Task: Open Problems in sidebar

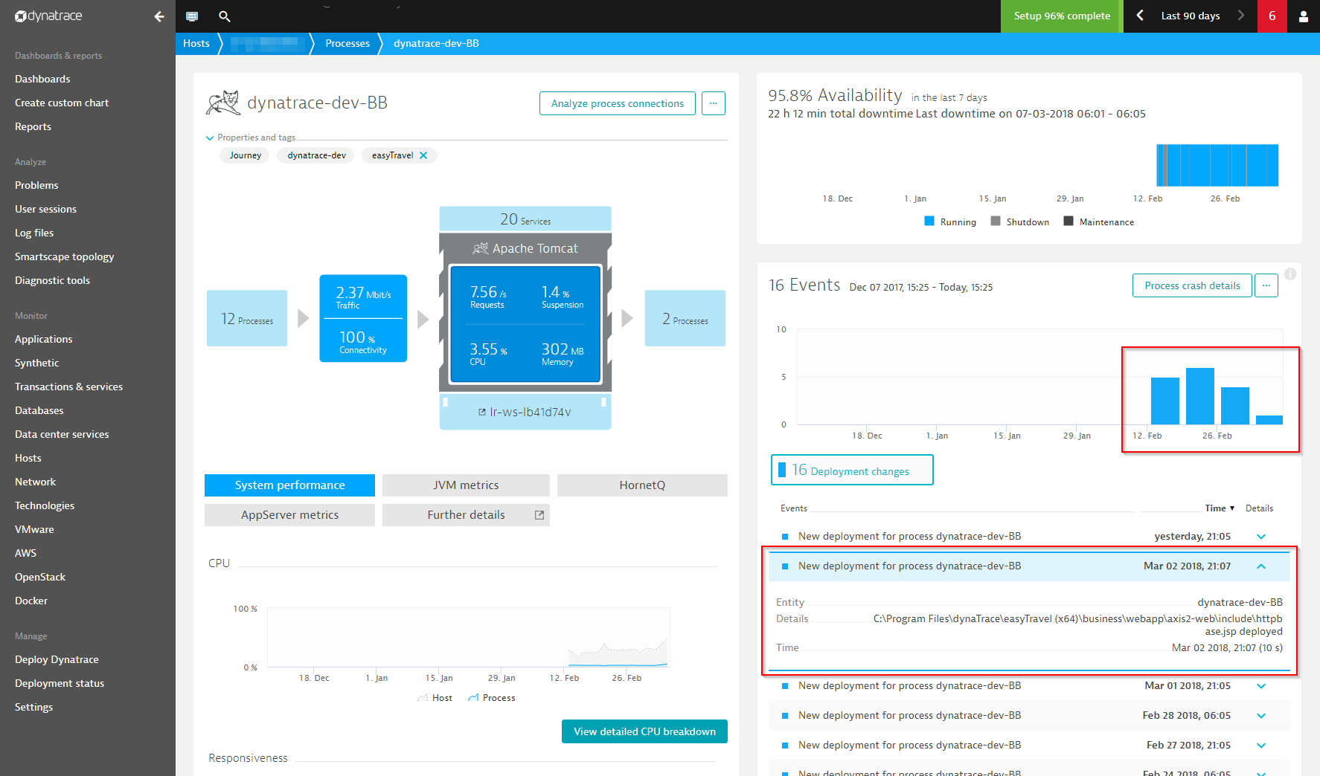Action: (36, 185)
